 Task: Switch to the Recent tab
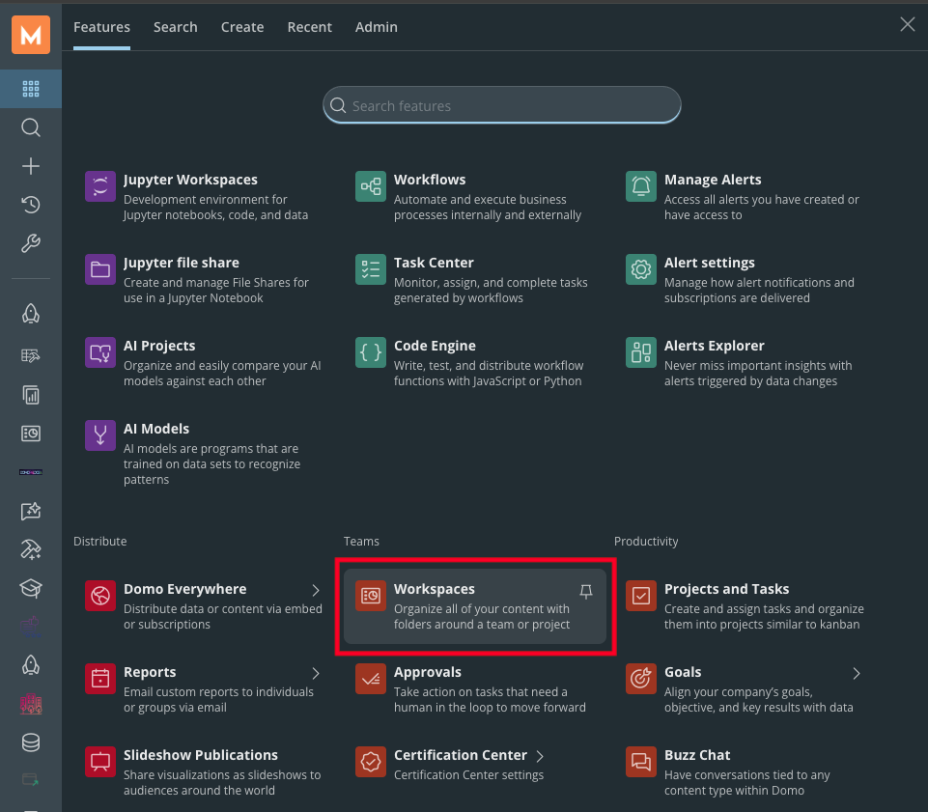click(310, 27)
